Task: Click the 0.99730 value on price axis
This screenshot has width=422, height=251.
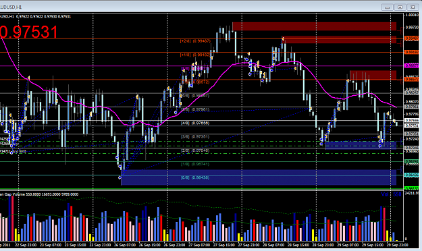Action: pos(412,28)
